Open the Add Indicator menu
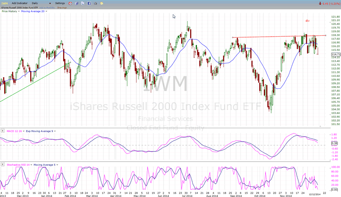341x197 pixels. [x=20, y=3]
